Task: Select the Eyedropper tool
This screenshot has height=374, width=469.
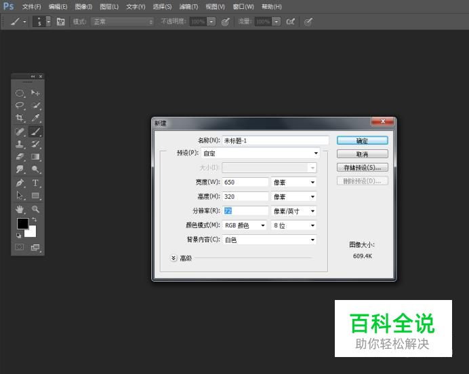Action: click(35, 117)
